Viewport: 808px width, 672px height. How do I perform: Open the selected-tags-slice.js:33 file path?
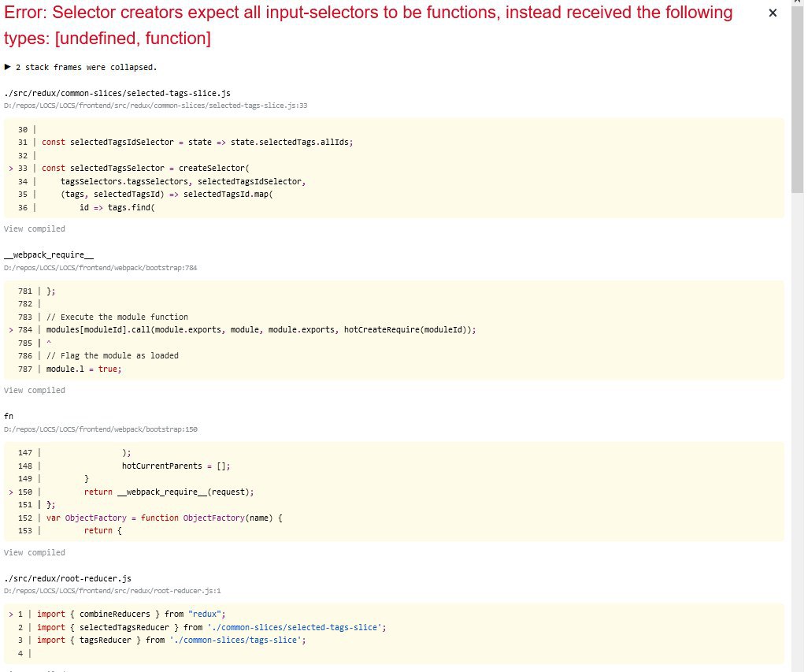(x=155, y=105)
